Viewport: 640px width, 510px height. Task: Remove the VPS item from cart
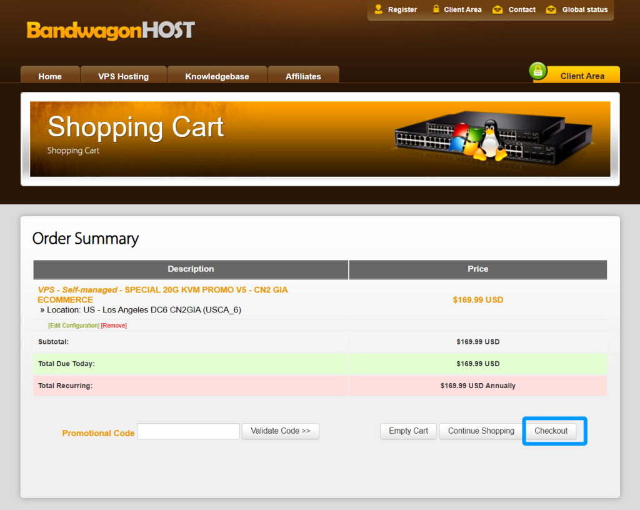point(114,326)
